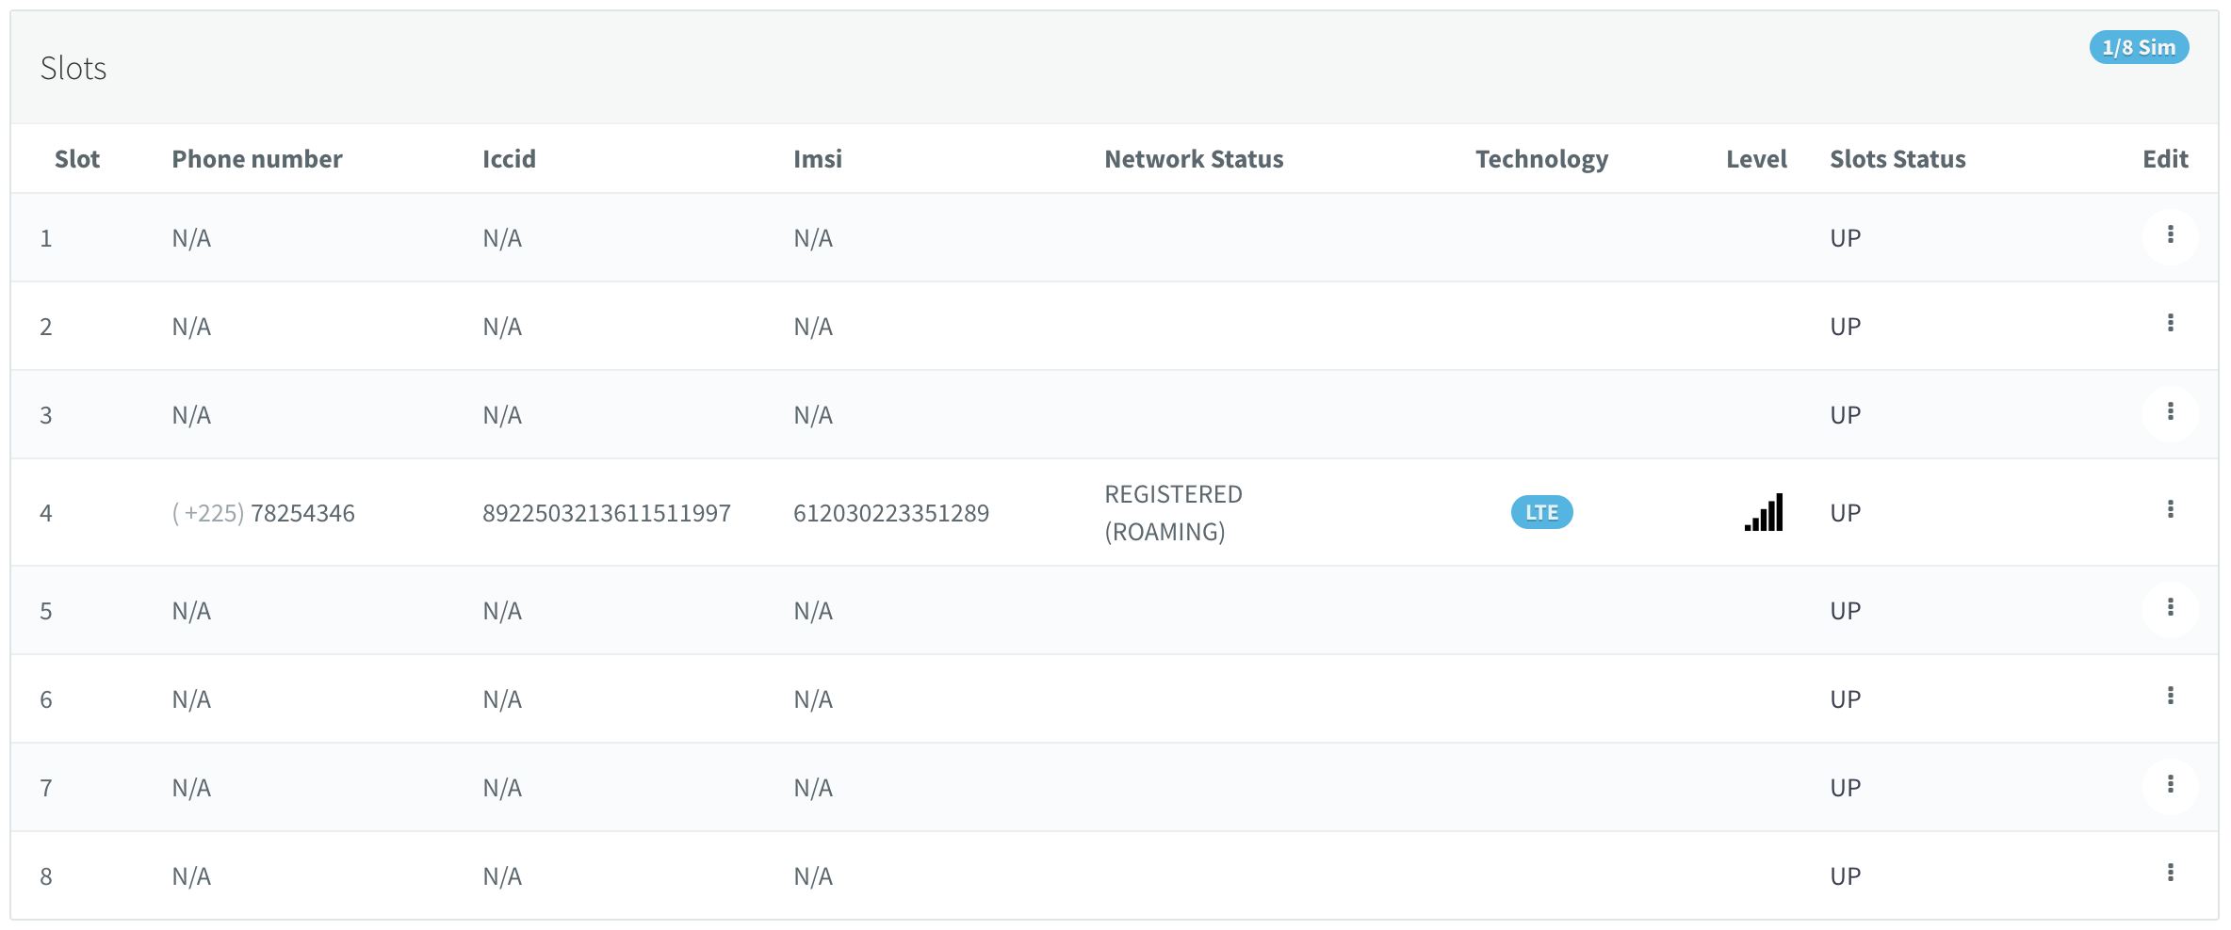Open the edit menu for slot 1
The width and height of the screenshot is (2231, 930).
2170,235
